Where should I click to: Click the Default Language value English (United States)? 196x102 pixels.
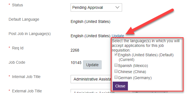click(x=90, y=22)
